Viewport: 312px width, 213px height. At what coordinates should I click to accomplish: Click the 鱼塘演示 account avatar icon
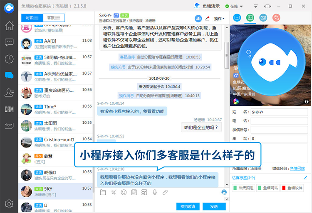197,6
